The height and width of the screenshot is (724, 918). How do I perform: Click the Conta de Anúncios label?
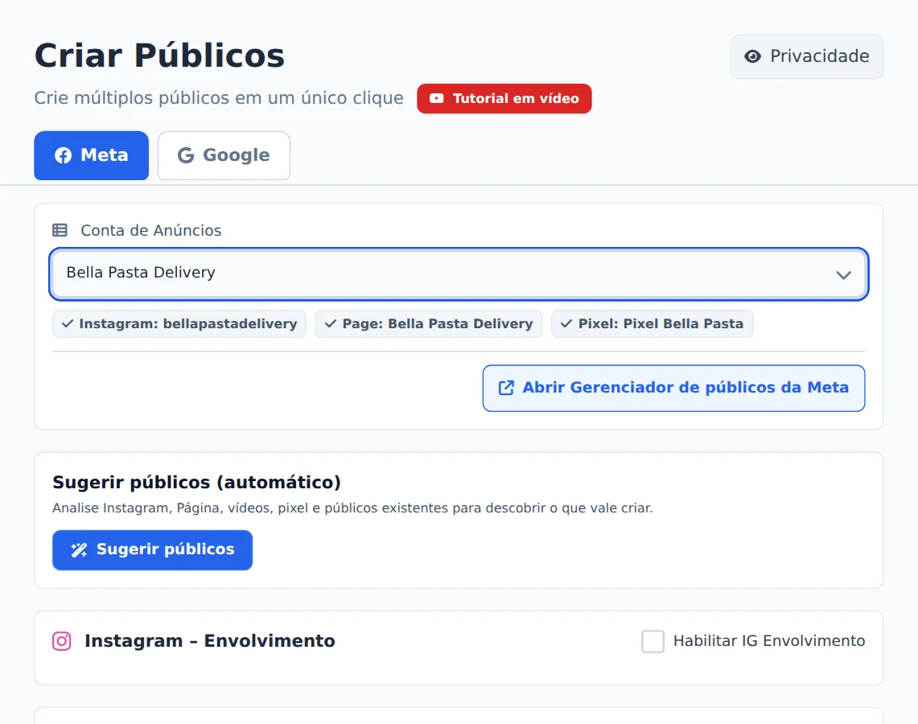(x=151, y=231)
